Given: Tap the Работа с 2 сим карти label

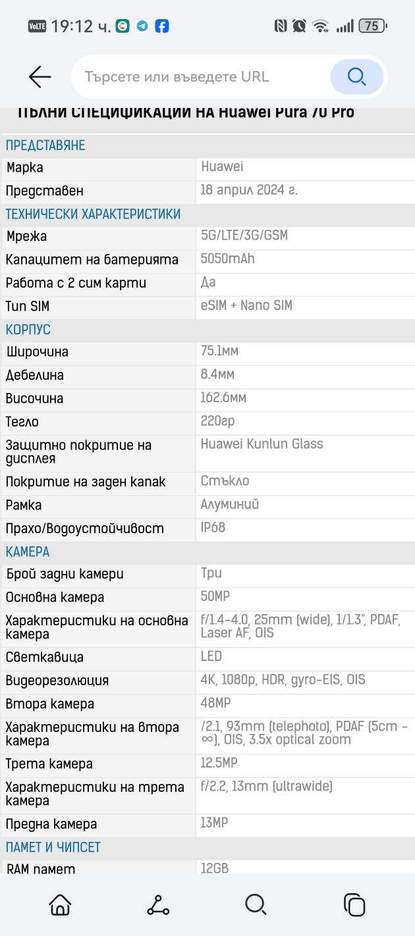Looking at the screenshot, I should click(76, 283).
